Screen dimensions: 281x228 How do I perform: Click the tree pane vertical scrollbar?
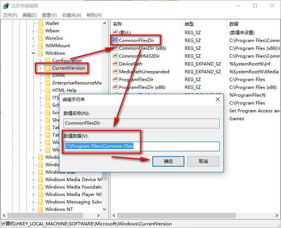tap(105, 116)
